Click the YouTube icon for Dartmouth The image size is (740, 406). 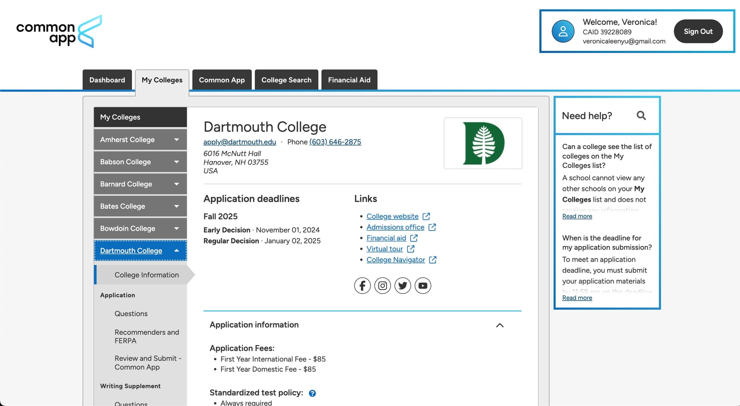[423, 285]
